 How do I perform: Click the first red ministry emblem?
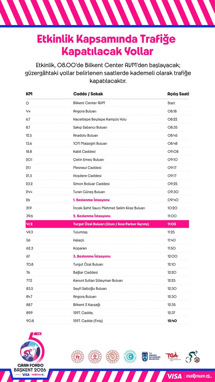click(78, 357)
